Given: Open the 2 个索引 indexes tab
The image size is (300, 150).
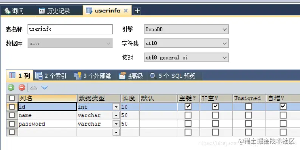Looking at the screenshot, I should pos(51,76).
